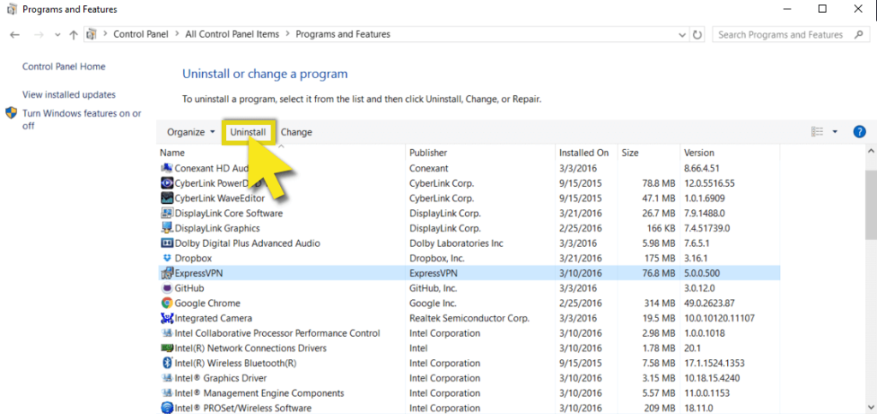Expand the address bar history dropdown
This screenshot has height=414, width=877.
point(682,34)
